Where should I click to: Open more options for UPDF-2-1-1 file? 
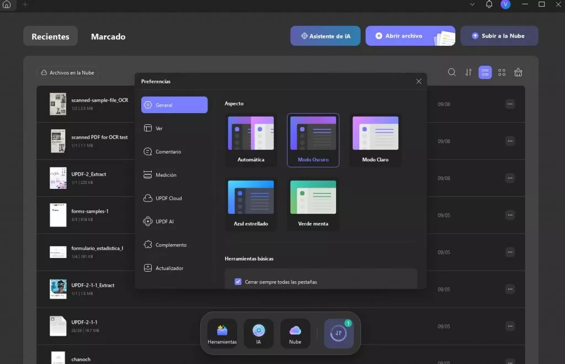pos(510,326)
